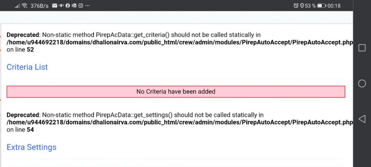Tap the Outlook notification icon
Viewport: 371px width, 167px height.
coord(74,6)
